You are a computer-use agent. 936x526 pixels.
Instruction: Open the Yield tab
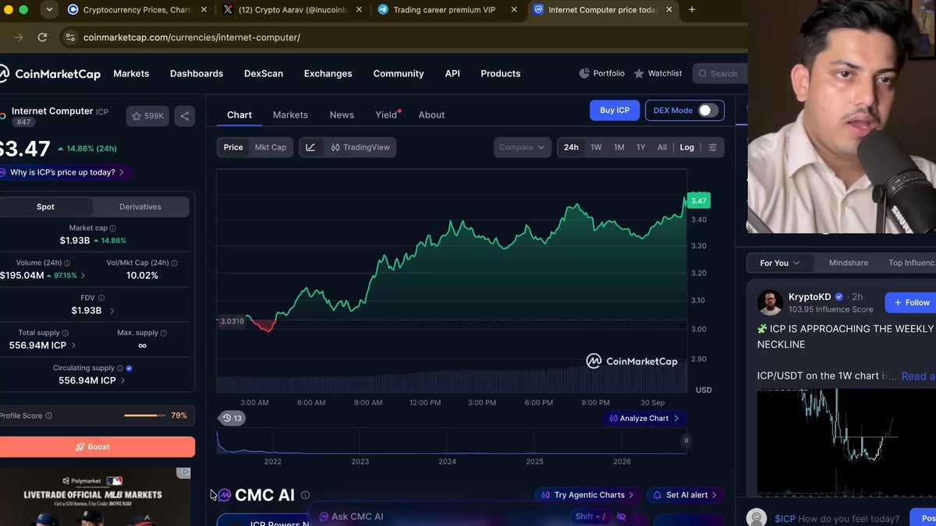point(386,115)
